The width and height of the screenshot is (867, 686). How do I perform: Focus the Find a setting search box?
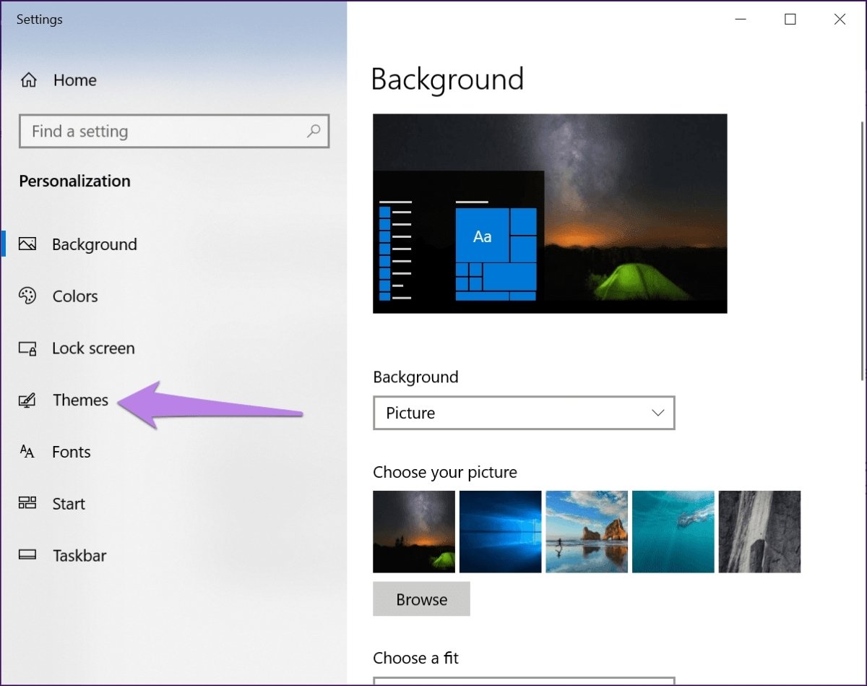174,131
